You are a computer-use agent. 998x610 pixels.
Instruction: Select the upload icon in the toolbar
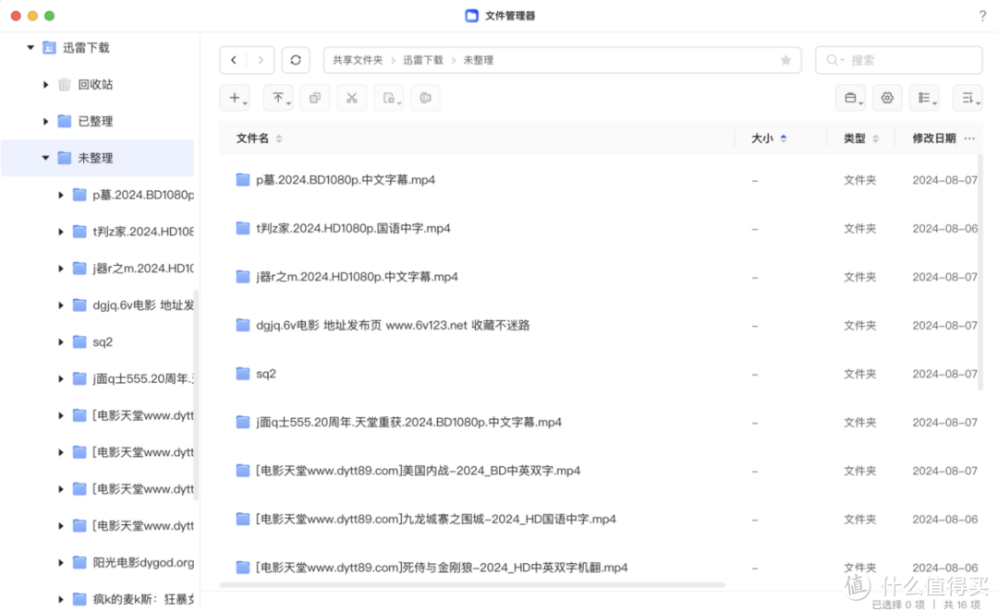tap(278, 97)
